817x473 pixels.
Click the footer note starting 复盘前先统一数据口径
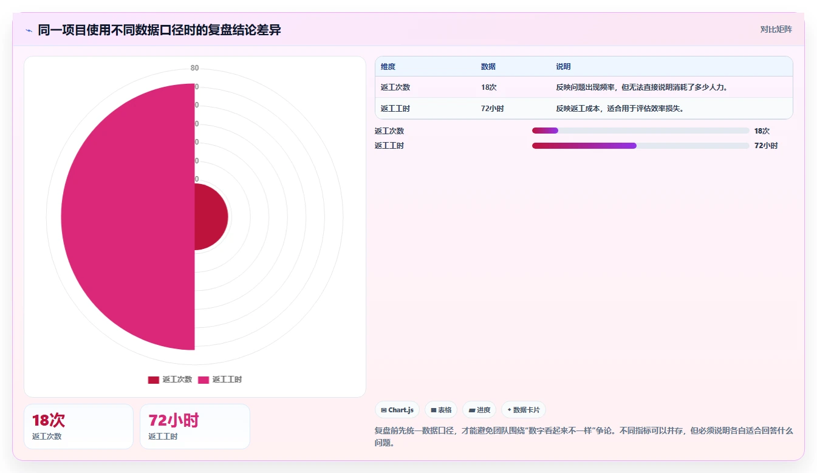click(584, 437)
